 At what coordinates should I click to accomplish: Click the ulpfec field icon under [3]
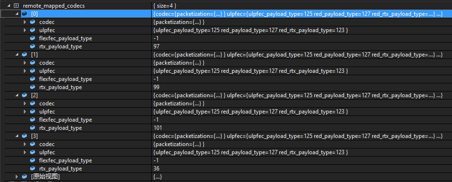click(33, 152)
